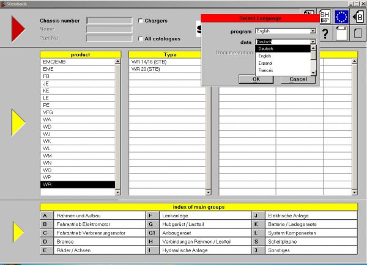The width and height of the screenshot is (367, 265).
Task: Click language list scrollbar up arrow
Action: [313, 48]
